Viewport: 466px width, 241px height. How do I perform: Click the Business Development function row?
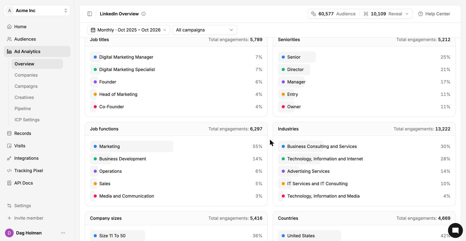click(x=176, y=159)
